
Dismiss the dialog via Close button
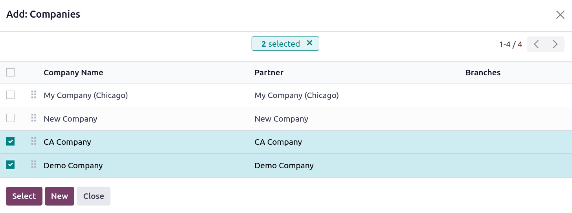point(94,196)
